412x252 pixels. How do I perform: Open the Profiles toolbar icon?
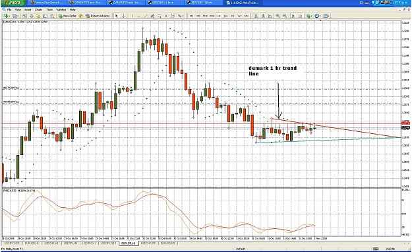(x=15, y=16)
